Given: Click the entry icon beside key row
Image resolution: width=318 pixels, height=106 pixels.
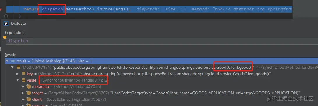Looking at the screenshot, I should [24, 74].
